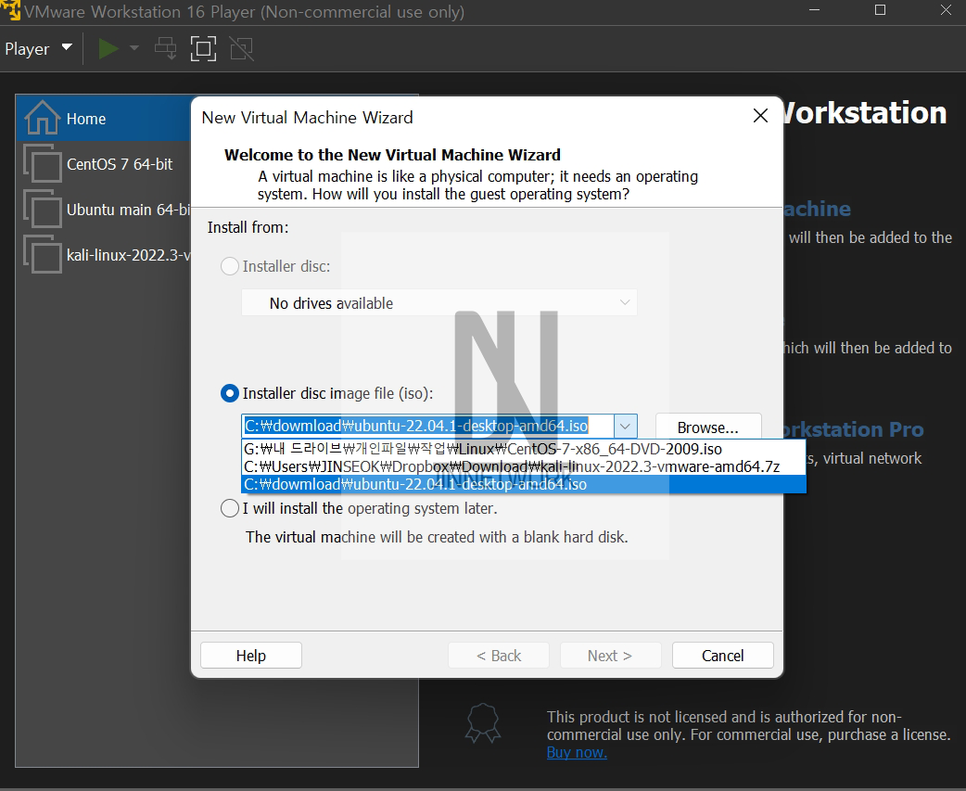Click the green power on play icon
The image size is (966, 791).
[x=108, y=48]
